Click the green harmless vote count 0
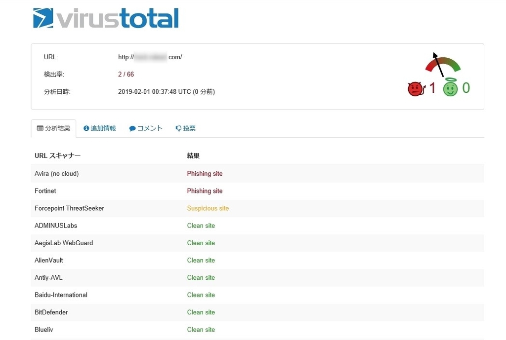Image resolution: width=506 pixels, height=340 pixels. click(x=466, y=88)
